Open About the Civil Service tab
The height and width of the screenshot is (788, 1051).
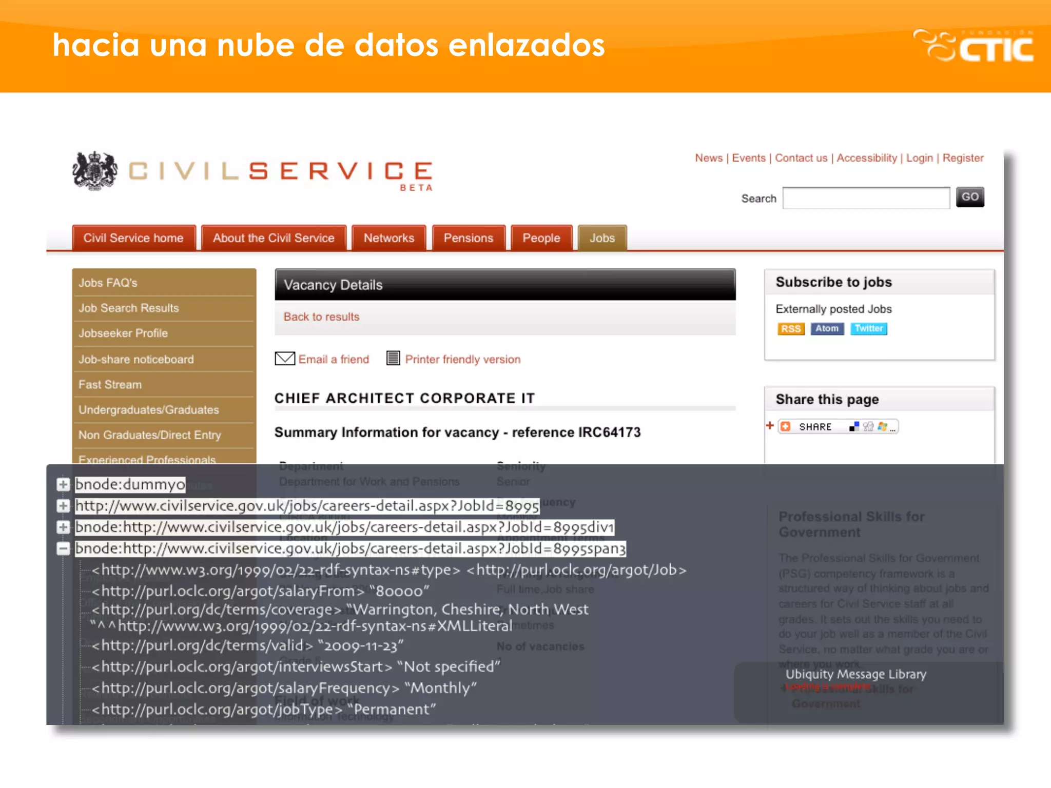[274, 238]
